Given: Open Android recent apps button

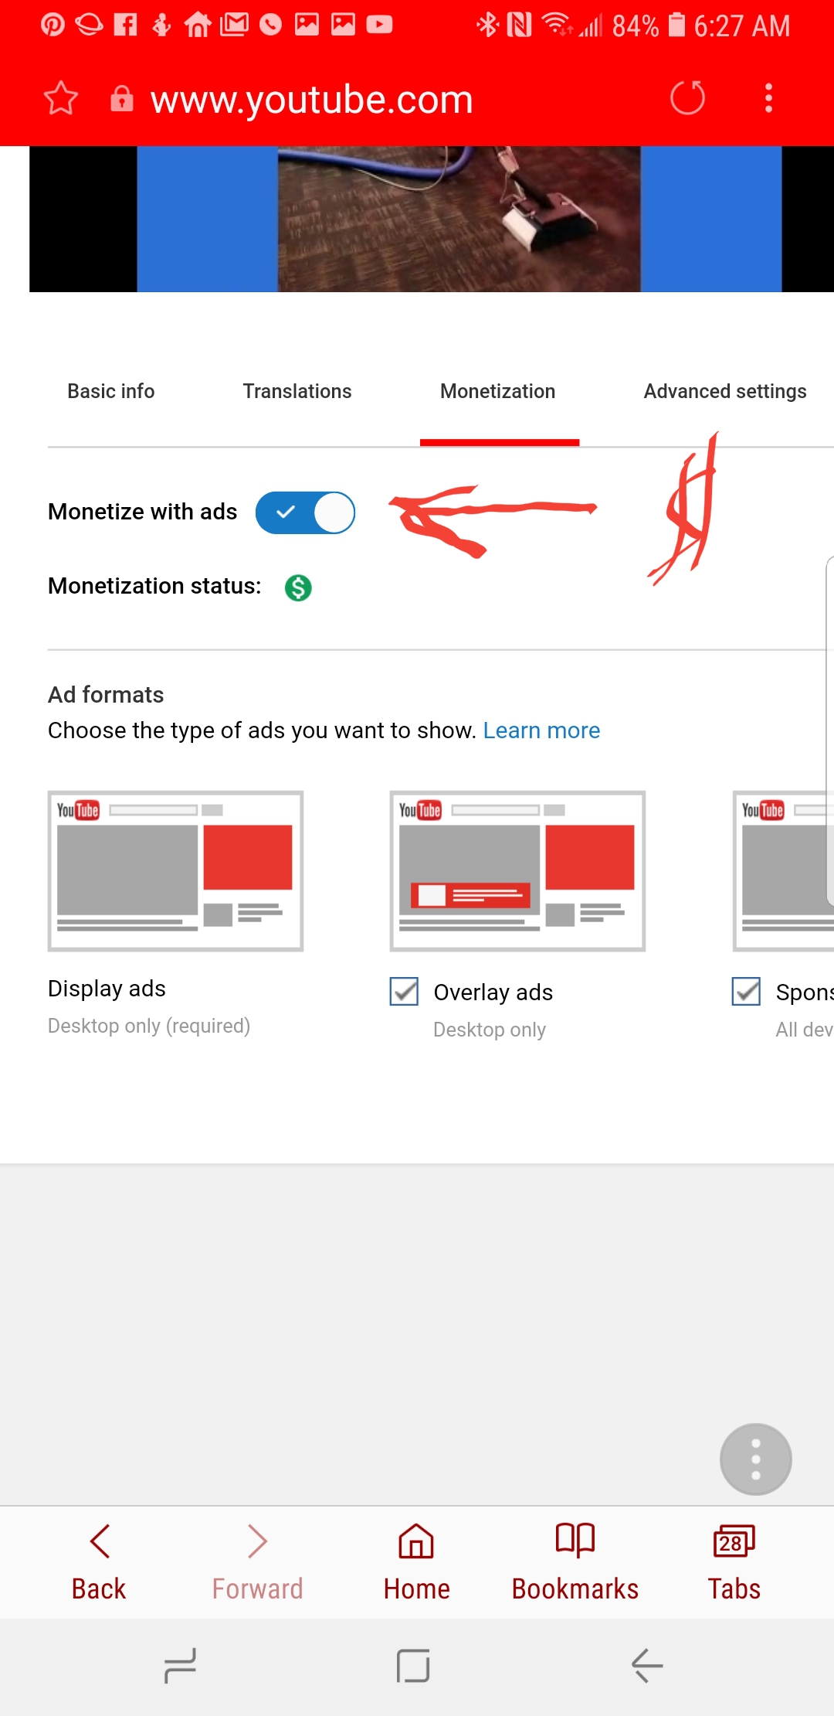Looking at the screenshot, I should (x=181, y=1666).
